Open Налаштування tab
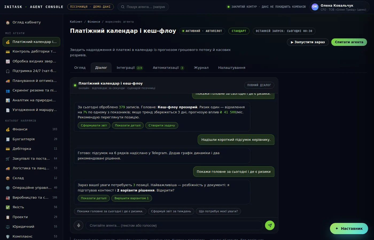Viewport: 374px width, 240px height. coord(232,68)
